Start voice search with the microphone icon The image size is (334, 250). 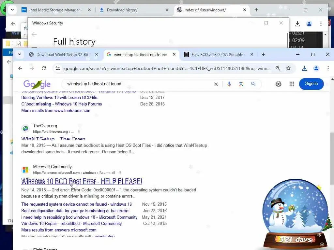pos(229,84)
